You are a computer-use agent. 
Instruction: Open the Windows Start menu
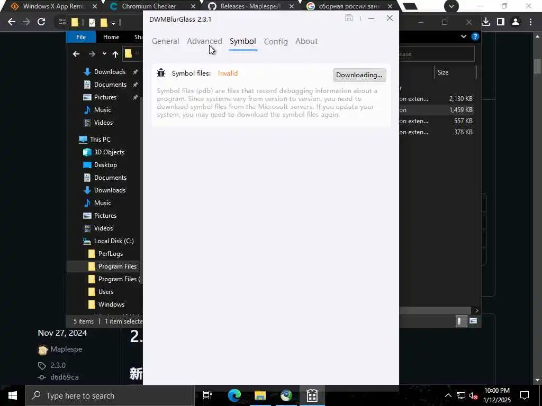(13, 395)
